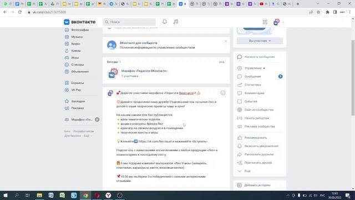Click the Объявления sidebar icon
The width and height of the screenshot is (355, 200).
[x=67, y=72]
